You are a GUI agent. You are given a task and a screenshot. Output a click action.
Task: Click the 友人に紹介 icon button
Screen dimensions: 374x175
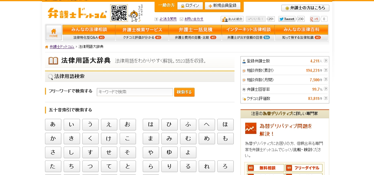232,19
